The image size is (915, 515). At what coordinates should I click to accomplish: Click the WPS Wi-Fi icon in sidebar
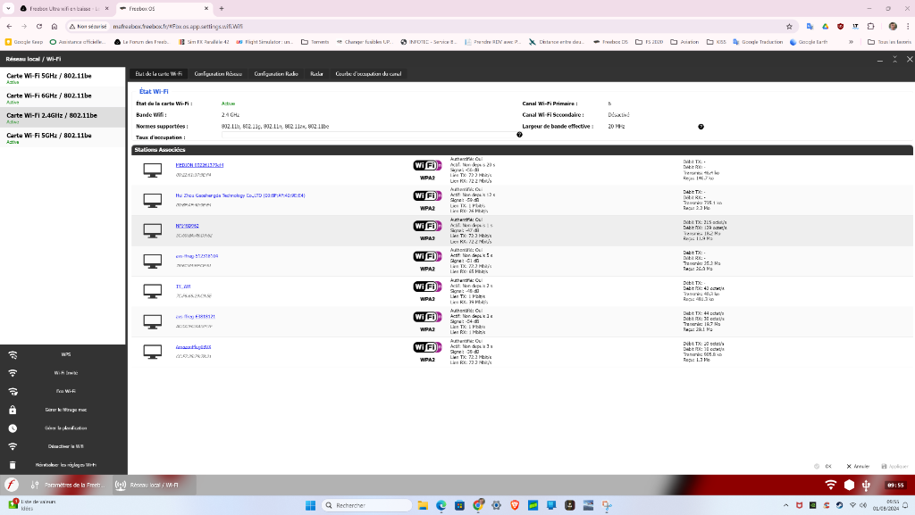[x=13, y=354]
